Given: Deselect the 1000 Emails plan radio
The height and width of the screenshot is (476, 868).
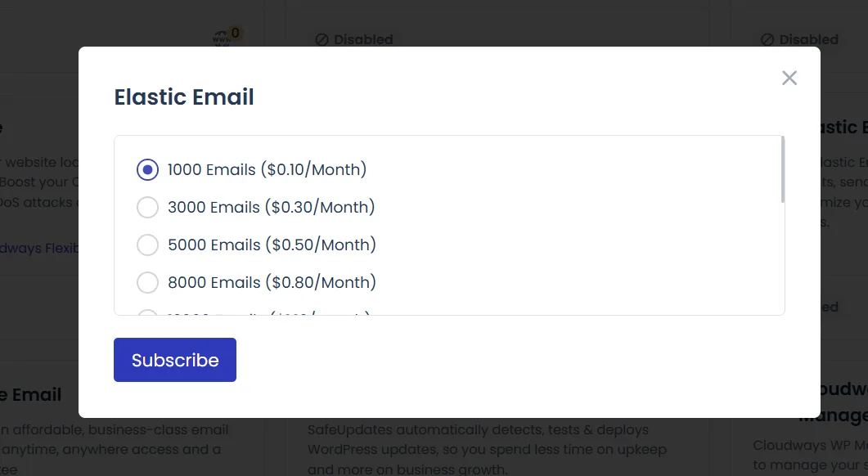Looking at the screenshot, I should 148,169.
